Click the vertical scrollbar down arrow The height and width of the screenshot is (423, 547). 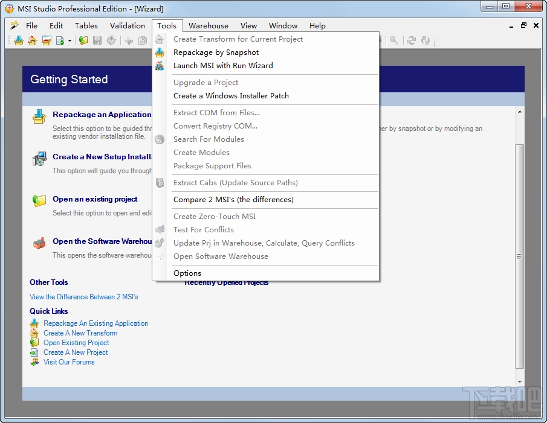click(520, 380)
